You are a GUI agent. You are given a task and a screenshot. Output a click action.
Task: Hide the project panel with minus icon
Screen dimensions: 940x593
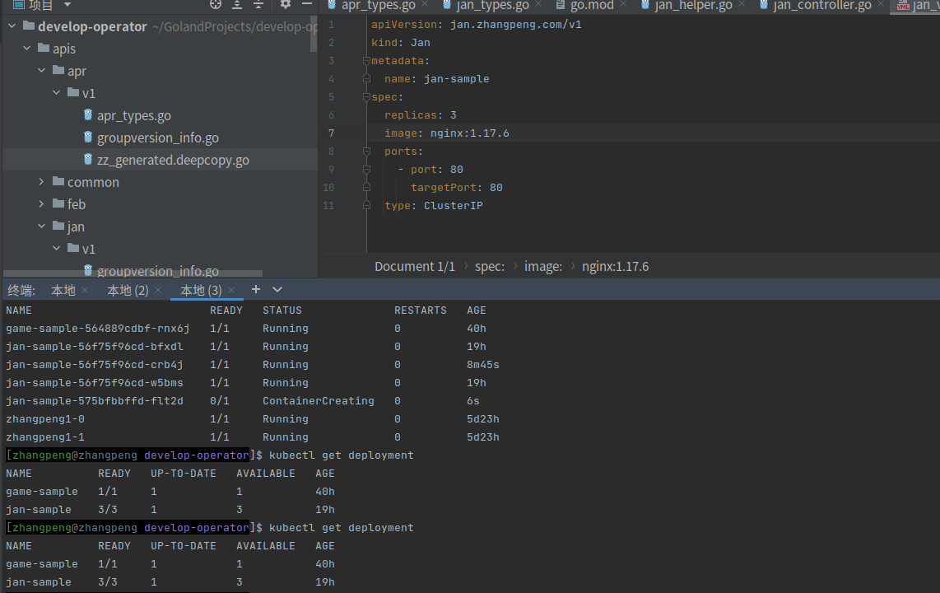[x=307, y=5]
